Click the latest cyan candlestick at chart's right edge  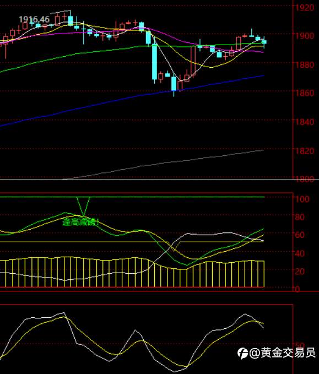point(264,42)
